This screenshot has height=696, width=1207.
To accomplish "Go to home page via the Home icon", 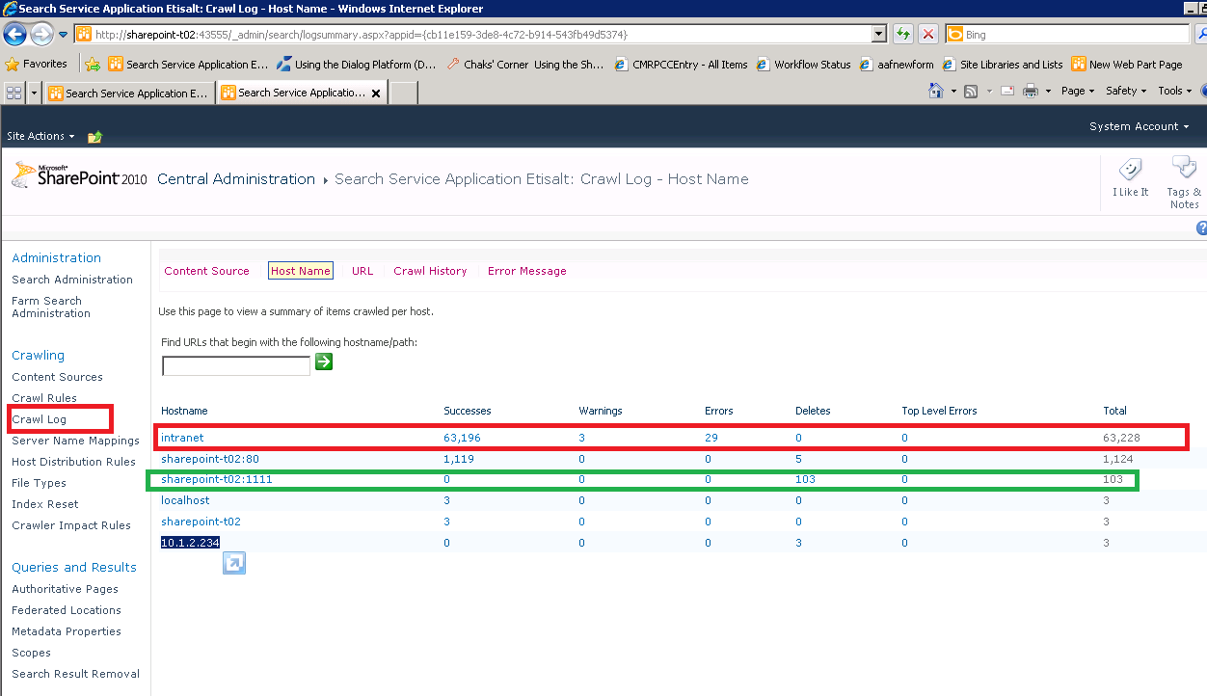I will [x=937, y=90].
